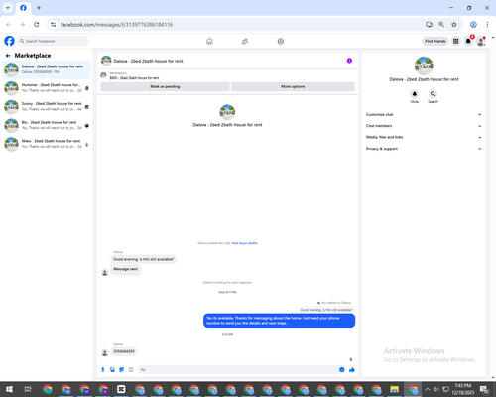Click the Search Facebook field

tap(53, 41)
